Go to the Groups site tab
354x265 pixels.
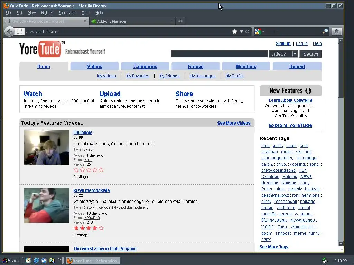click(x=196, y=66)
